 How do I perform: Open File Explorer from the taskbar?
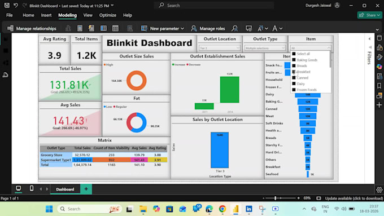point(143,209)
